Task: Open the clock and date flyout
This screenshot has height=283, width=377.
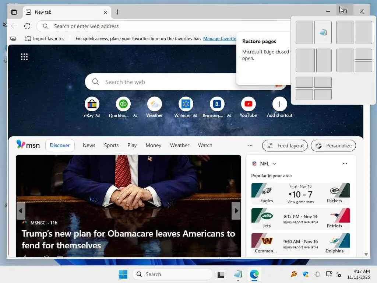Action: pos(358,274)
